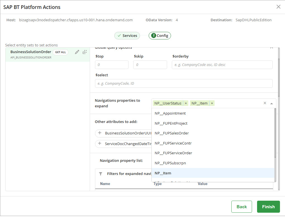This screenshot has width=285, height=218.
Task: Click the Finish button
Action: pos(268,207)
